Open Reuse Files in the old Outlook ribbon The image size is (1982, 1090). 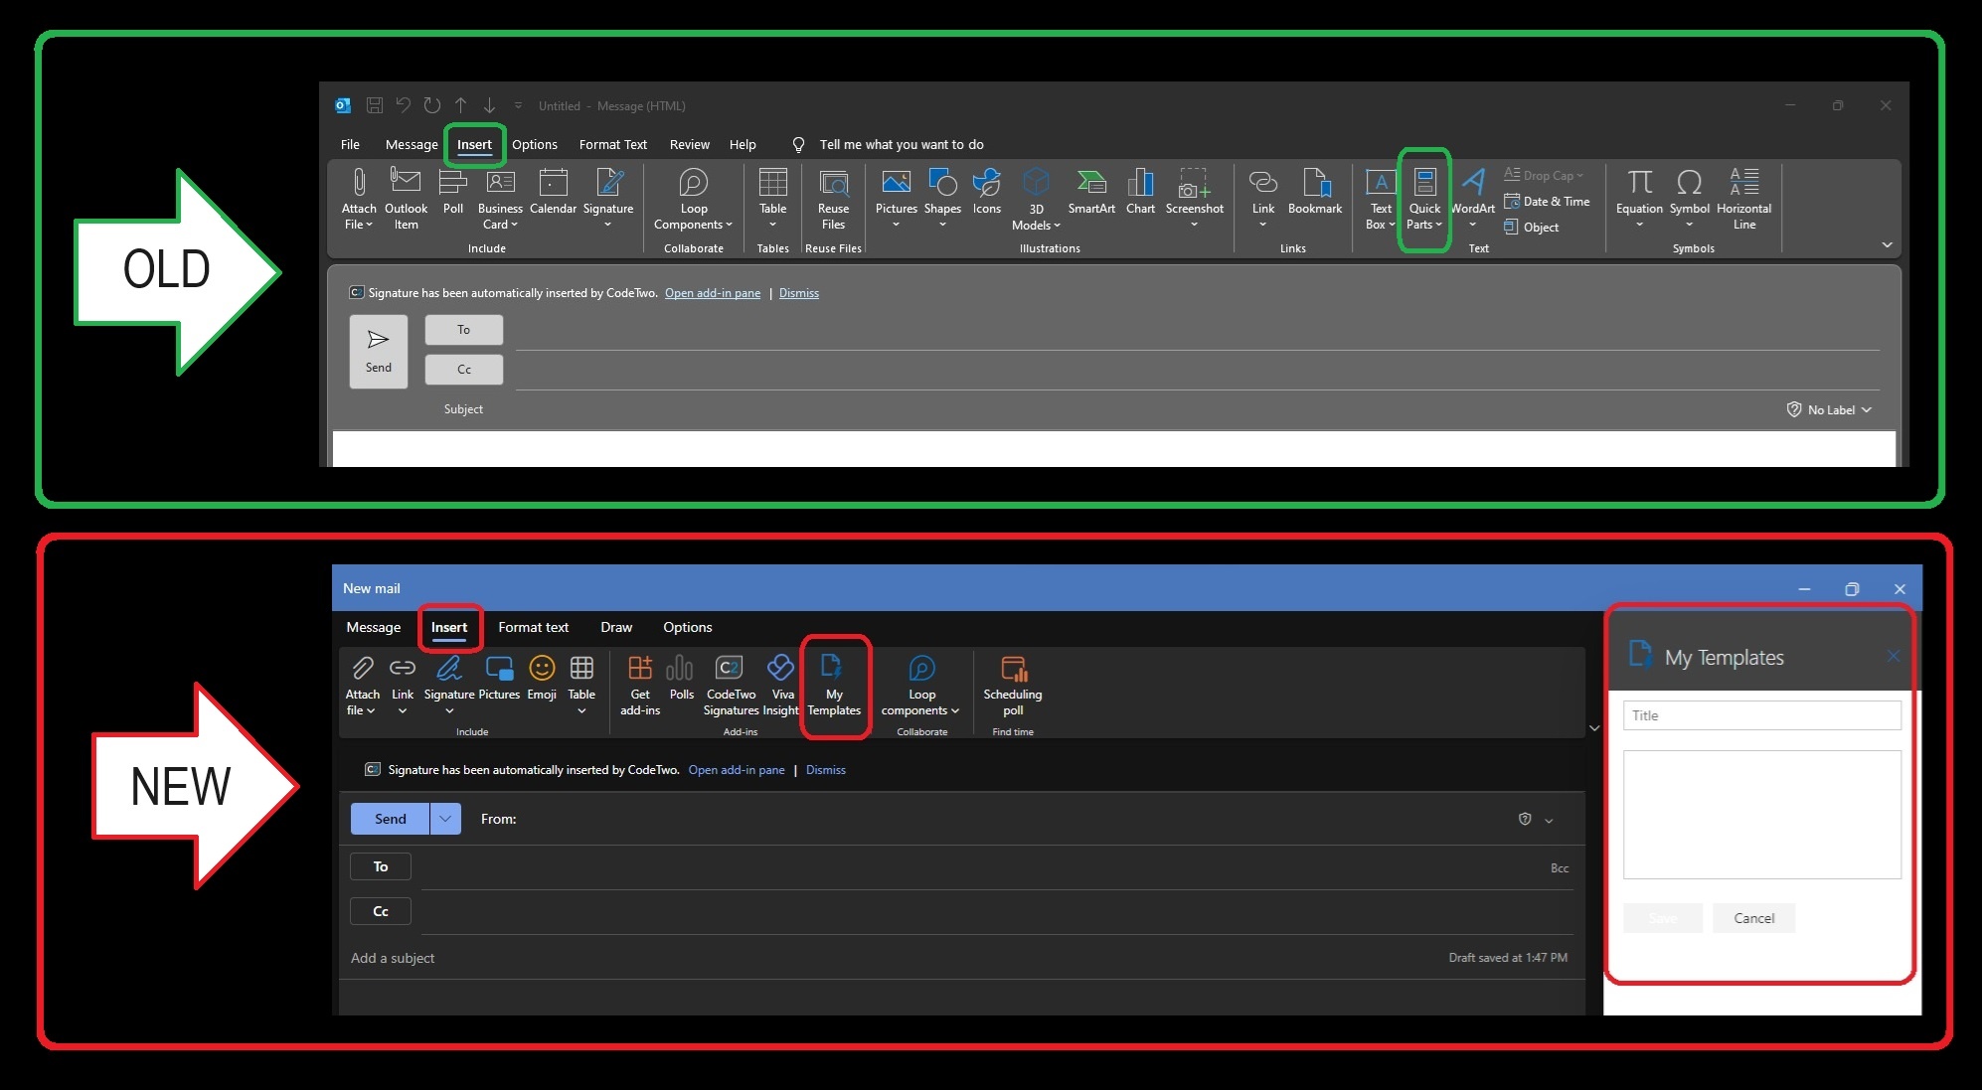tap(833, 199)
